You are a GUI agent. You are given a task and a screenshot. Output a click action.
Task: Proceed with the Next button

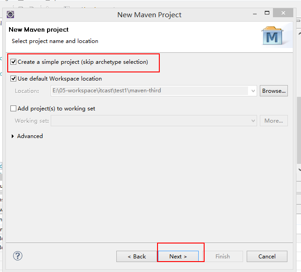point(178,257)
